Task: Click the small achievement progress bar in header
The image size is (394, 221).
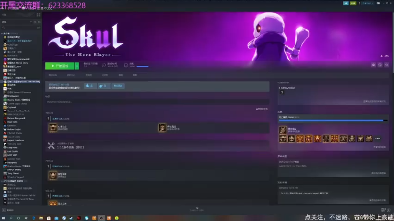Action: (x=142, y=67)
